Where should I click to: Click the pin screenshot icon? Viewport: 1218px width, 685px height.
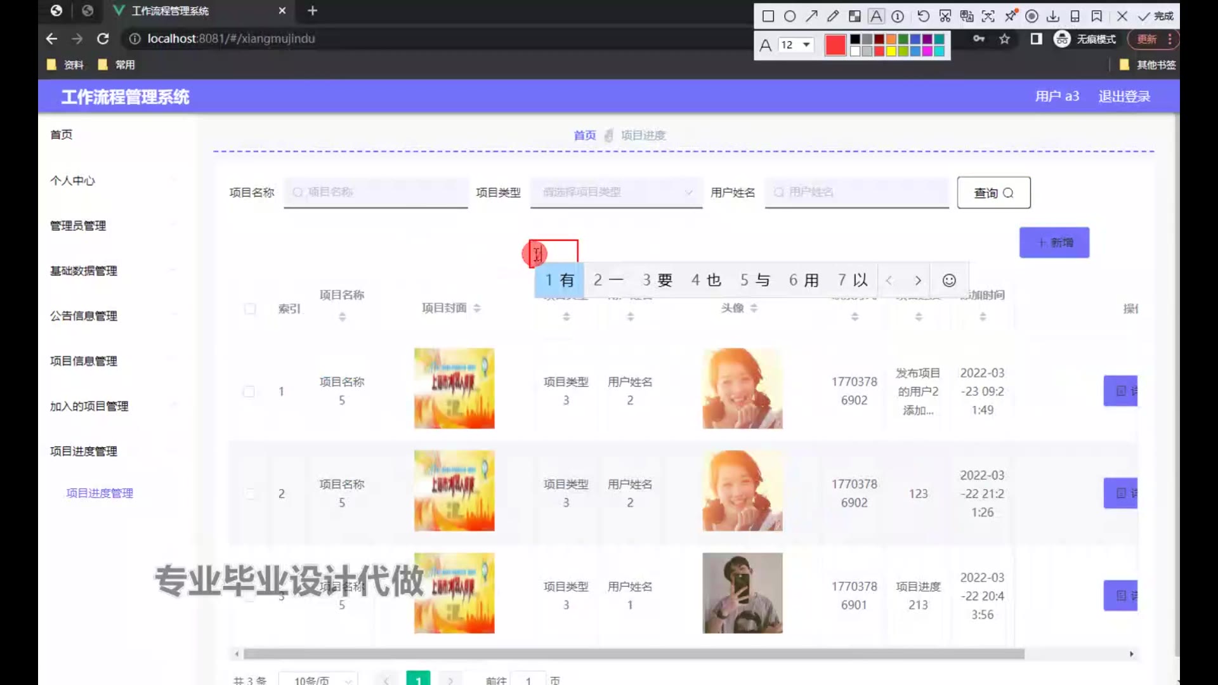click(x=1011, y=15)
